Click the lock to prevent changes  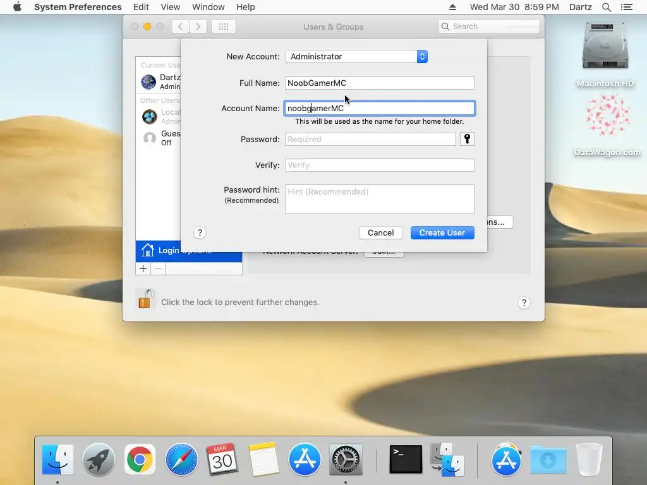[x=145, y=299]
